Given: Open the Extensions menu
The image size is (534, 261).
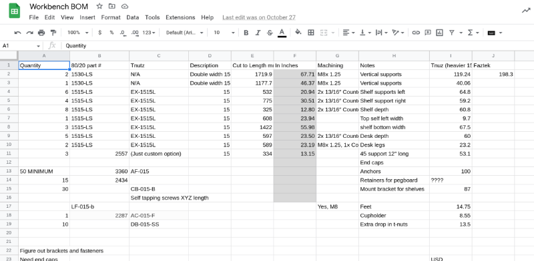Looking at the screenshot, I should (x=180, y=17).
